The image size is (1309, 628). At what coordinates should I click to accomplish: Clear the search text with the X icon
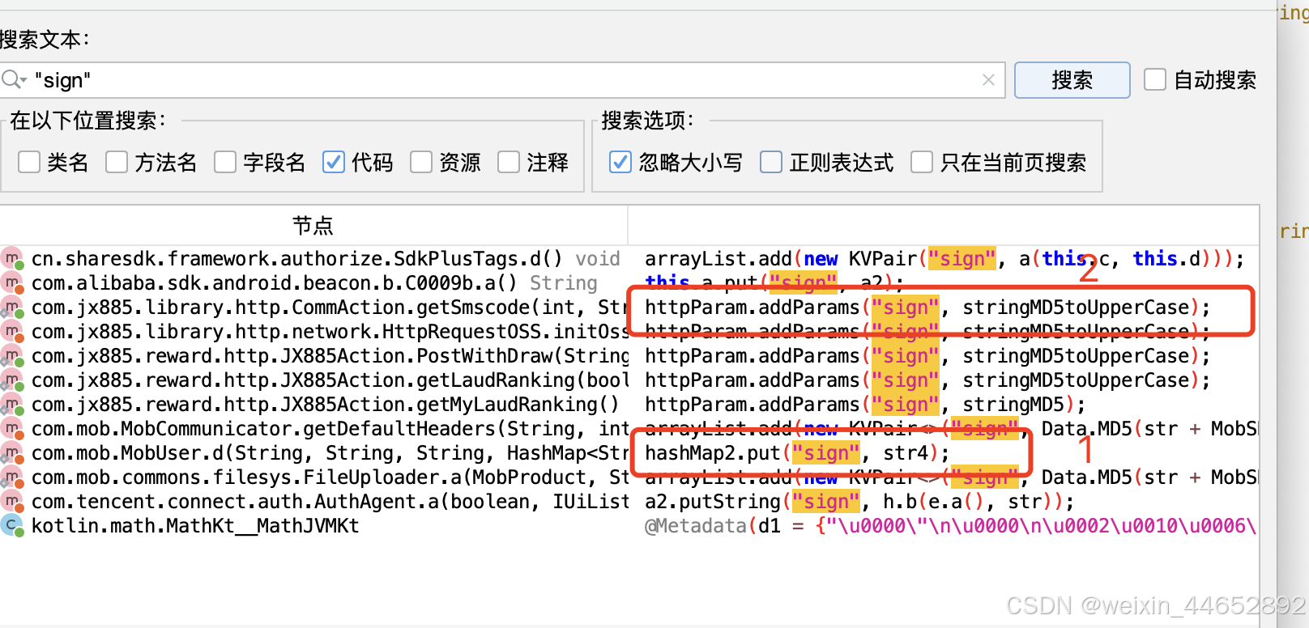pyautogui.click(x=988, y=79)
